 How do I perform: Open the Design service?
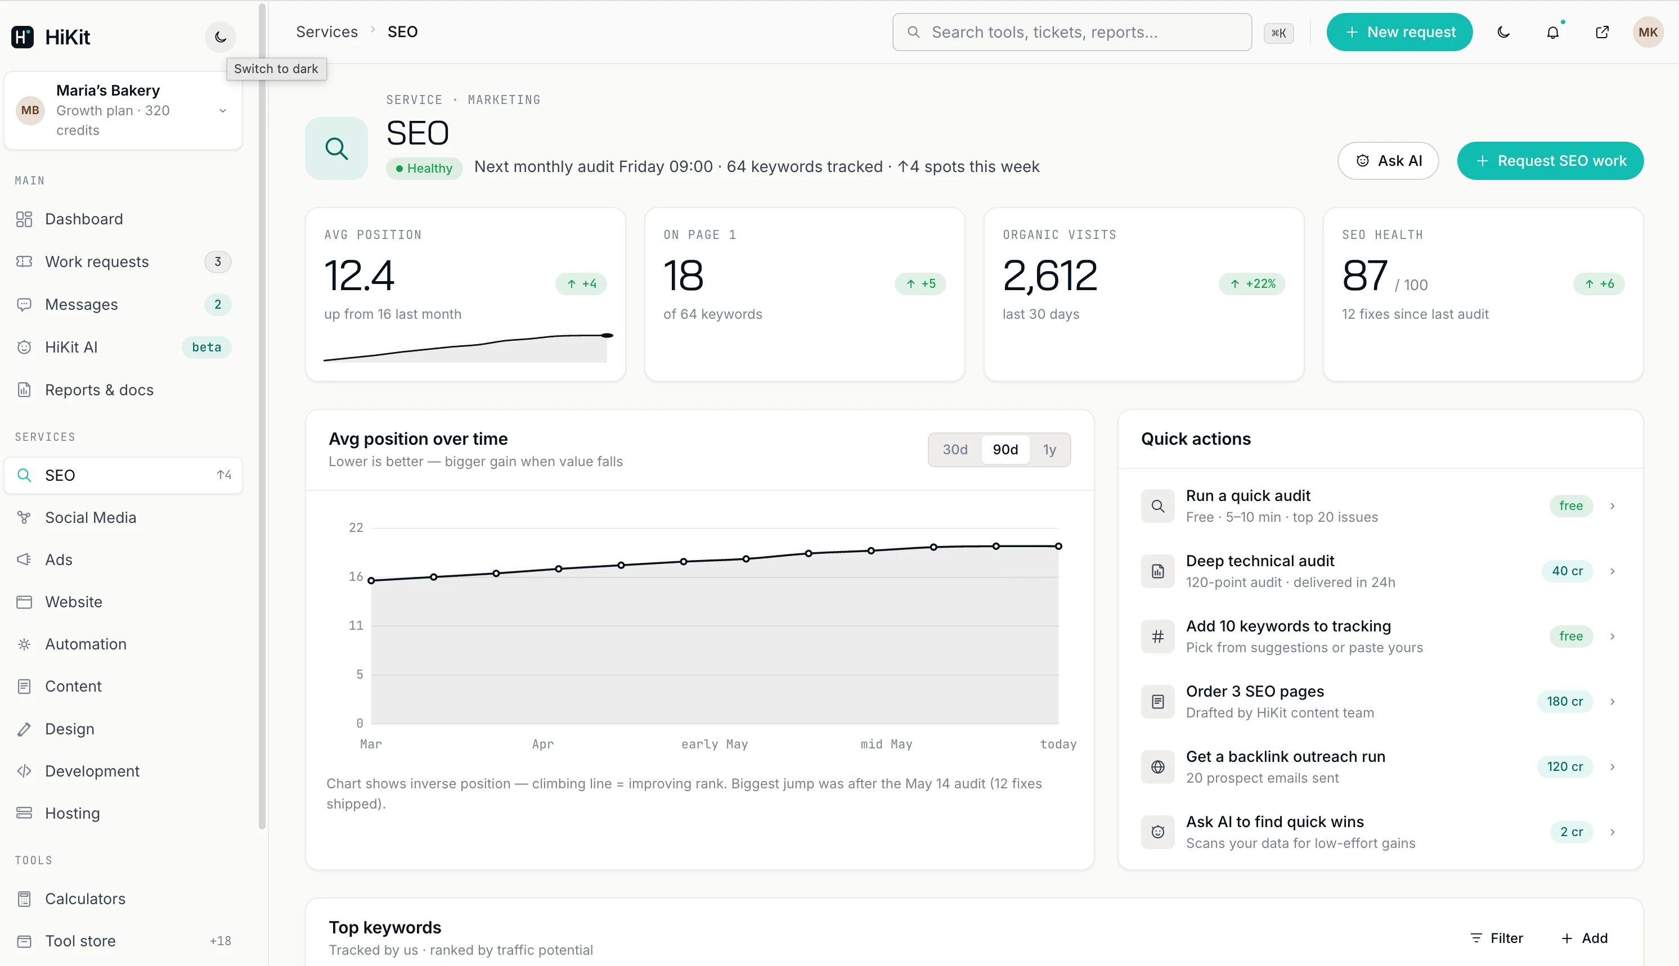pos(123,729)
